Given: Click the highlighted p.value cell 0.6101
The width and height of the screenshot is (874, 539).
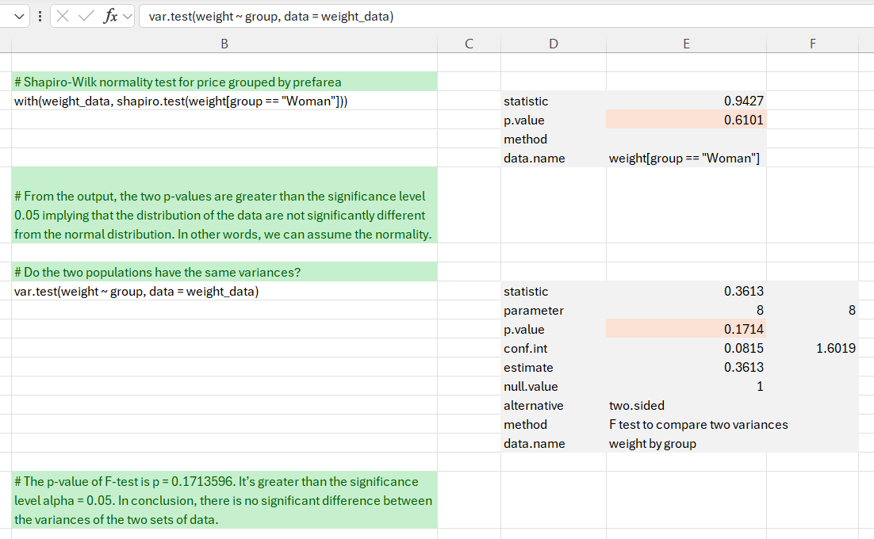Looking at the screenshot, I should 686,120.
